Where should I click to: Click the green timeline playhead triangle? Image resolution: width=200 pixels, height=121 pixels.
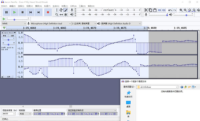pos(4,28)
